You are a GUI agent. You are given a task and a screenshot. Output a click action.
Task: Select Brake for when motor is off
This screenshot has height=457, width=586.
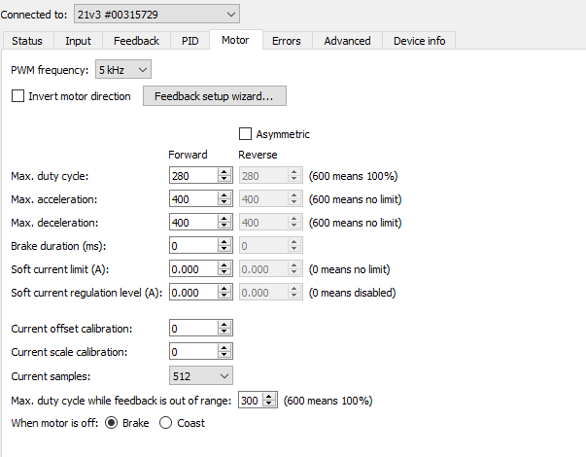point(112,423)
